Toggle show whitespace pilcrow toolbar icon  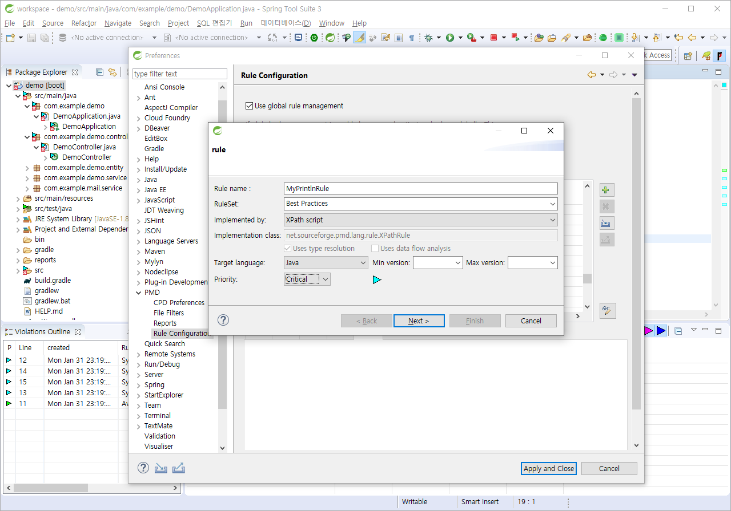[x=412, y=38]
